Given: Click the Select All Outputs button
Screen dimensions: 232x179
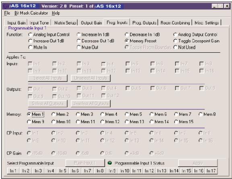Looking at the screenshot, I should (48, 103).
